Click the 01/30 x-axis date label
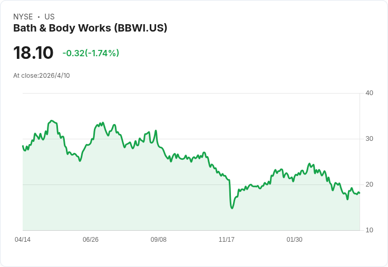Viewport: 388px width, 267px height. (295, 240)
